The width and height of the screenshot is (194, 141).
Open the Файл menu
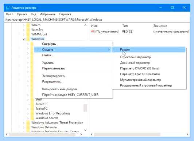click(9, 14)
